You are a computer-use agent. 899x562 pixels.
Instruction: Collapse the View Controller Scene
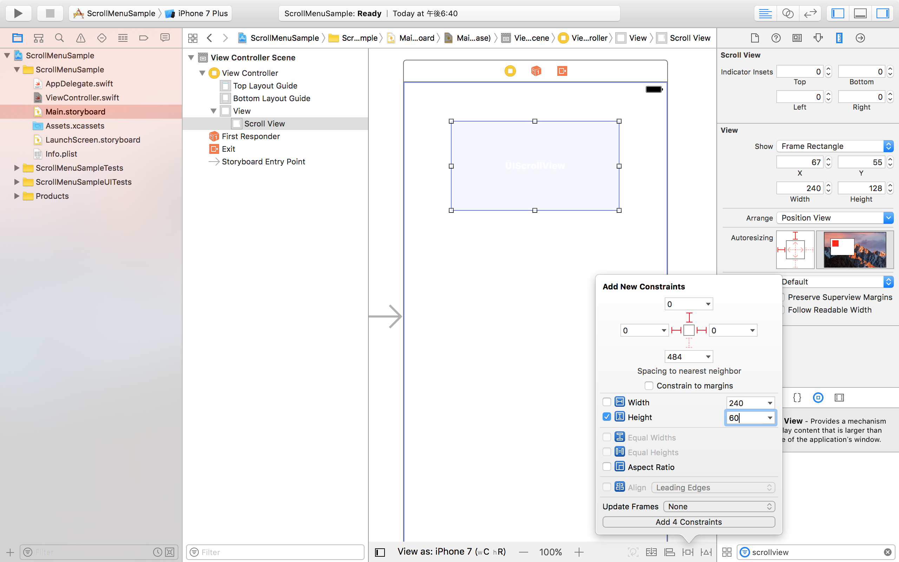click(191, 57)
